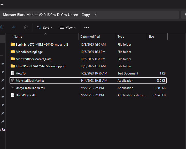Viewport: 186px width, 149px height.
Task: Click the UnityPlayer.dll file icon
Action: coord(12,95)
